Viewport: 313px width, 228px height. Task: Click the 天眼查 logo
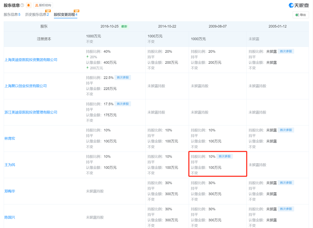[x=299, y=5]
